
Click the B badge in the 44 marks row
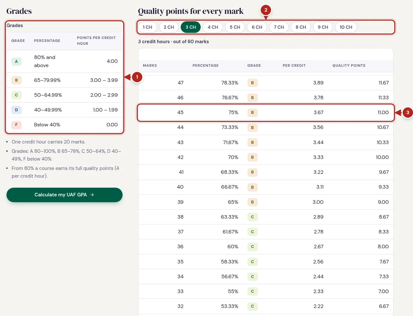252,127
